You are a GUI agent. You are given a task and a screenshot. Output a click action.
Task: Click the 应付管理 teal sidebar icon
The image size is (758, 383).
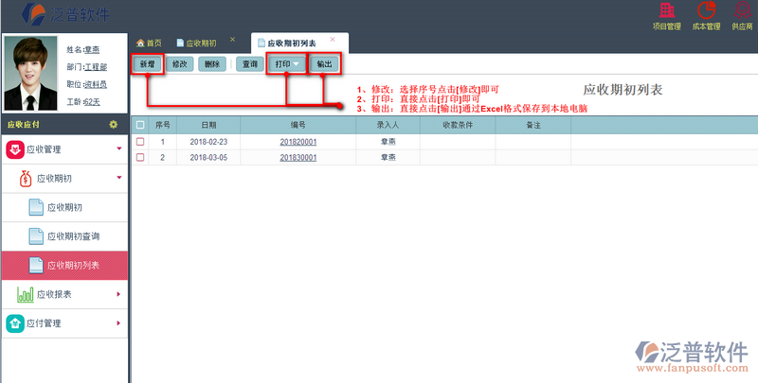click(14, 323)
